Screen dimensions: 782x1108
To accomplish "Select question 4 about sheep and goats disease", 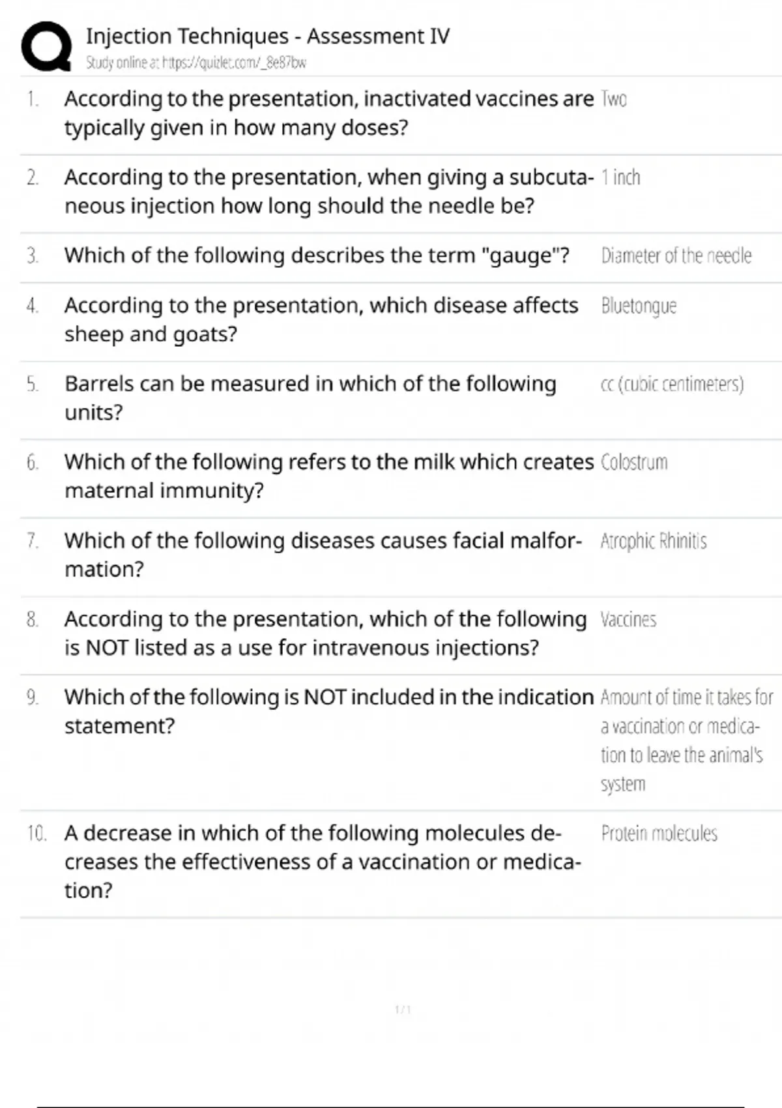I will click(321, 319).
